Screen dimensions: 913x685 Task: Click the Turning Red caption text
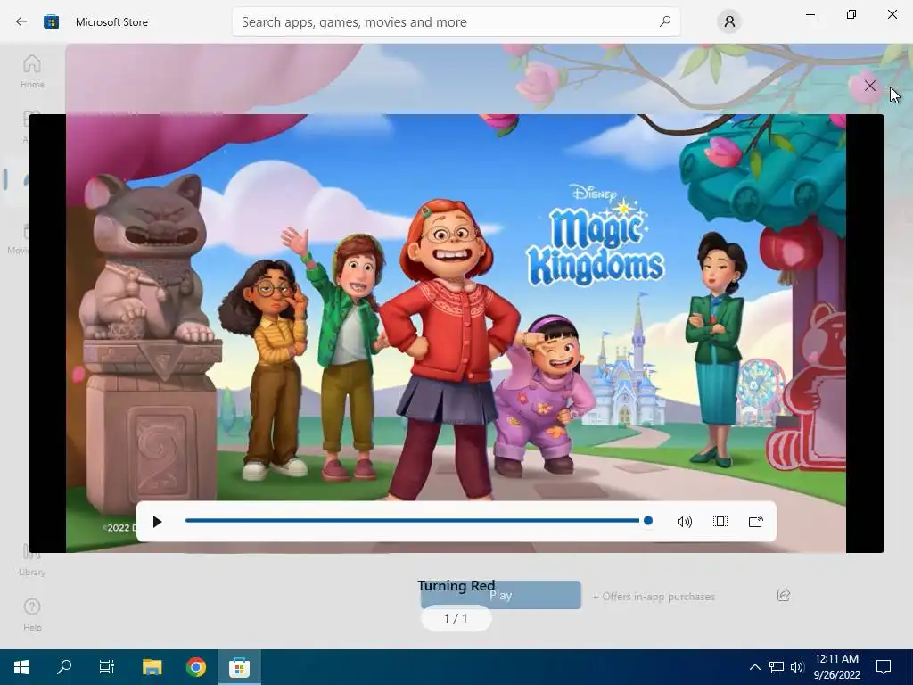click(x=456, y=585)
